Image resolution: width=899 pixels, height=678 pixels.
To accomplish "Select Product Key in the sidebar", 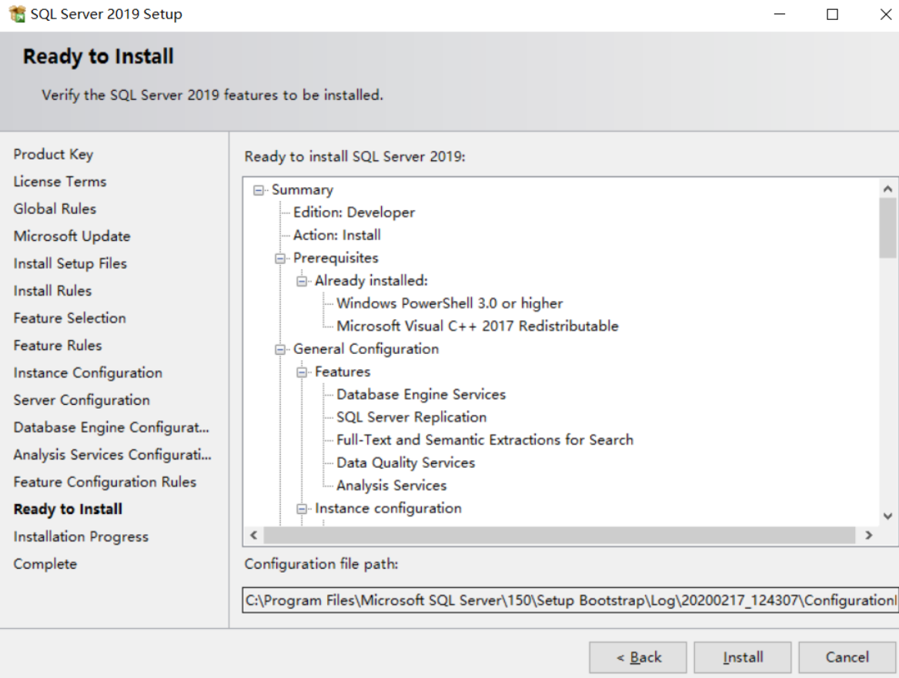I will (53, 154).
